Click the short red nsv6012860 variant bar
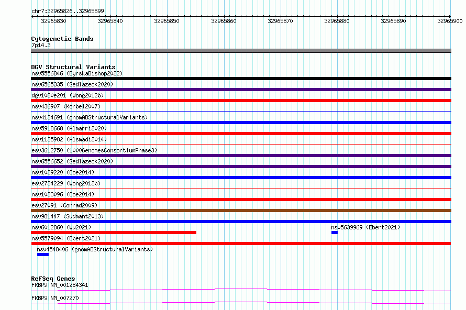Viewport: 466px width, 310px height. tap(114, 233)
